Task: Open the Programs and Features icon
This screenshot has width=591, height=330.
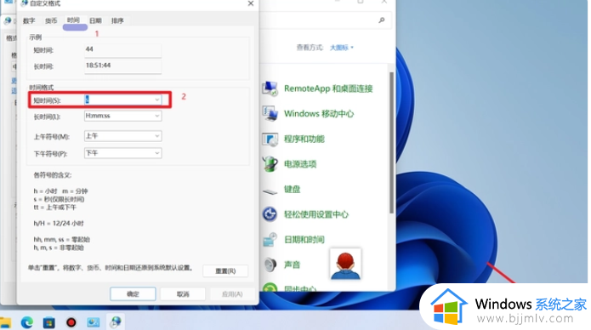Action: [270, 139]
